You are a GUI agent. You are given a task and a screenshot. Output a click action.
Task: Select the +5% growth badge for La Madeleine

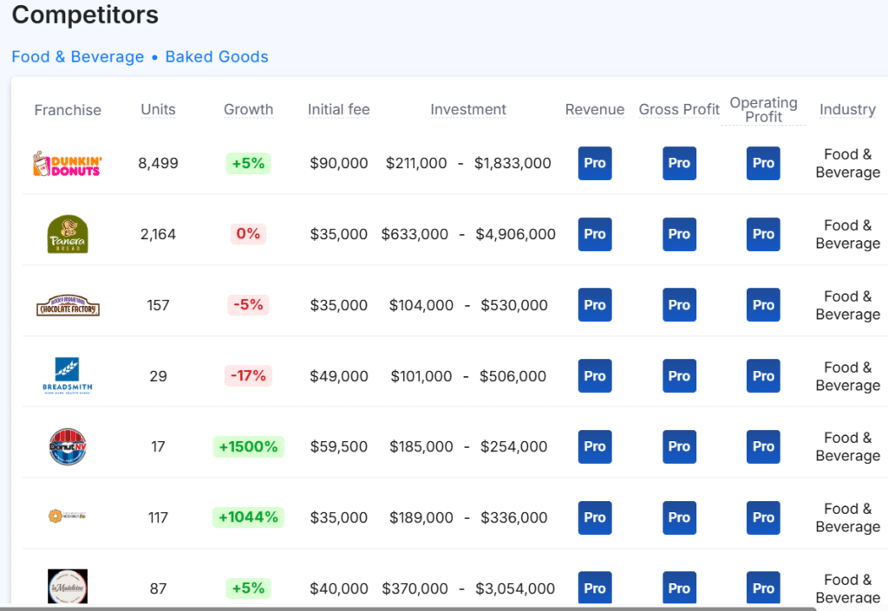[248, 588]
